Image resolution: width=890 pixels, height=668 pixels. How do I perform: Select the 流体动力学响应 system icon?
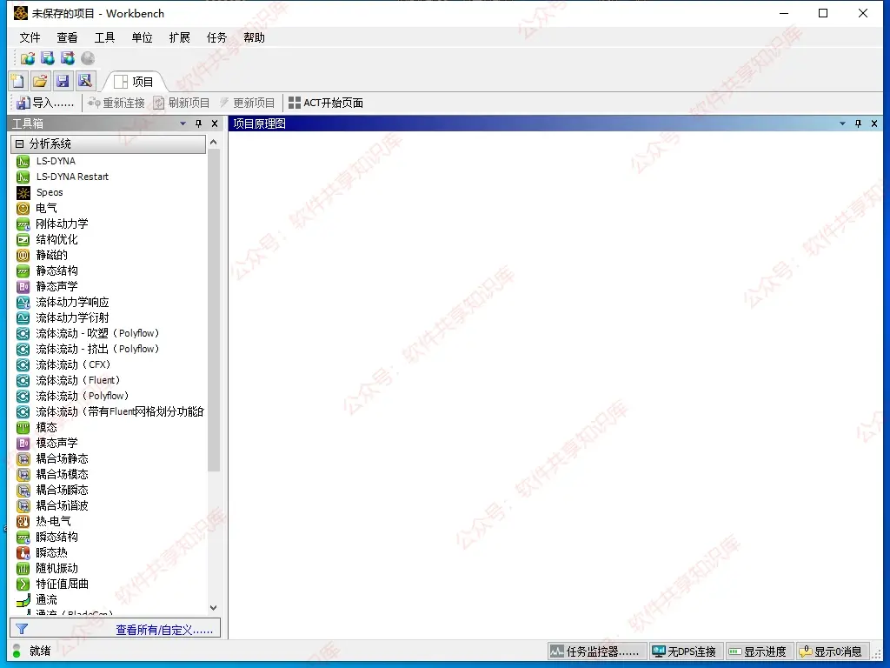(23, 302)
